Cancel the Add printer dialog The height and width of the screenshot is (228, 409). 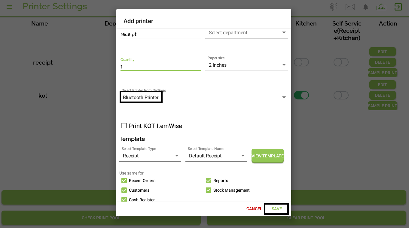(x=254, y=209)
